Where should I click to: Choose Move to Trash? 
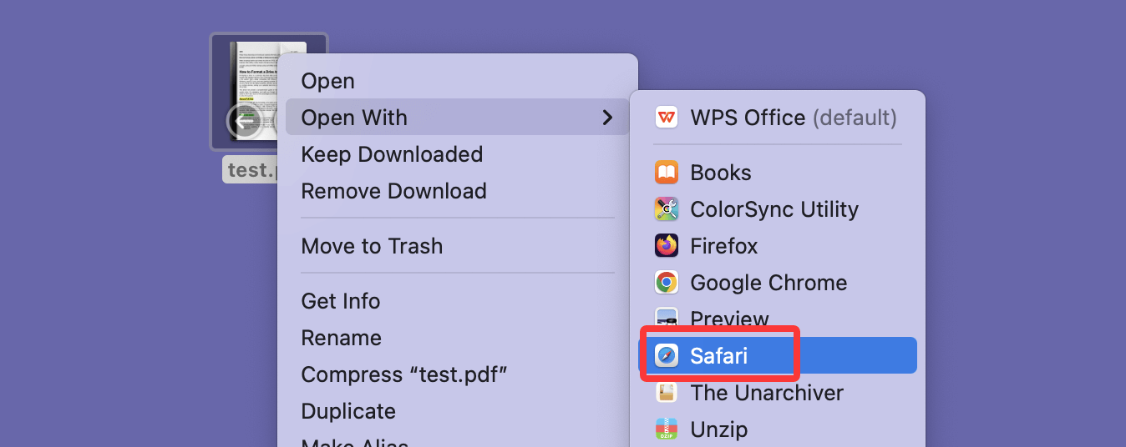point(458,246)
